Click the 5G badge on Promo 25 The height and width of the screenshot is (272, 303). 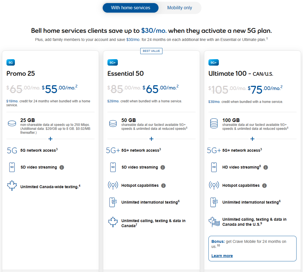click(11, 63)
